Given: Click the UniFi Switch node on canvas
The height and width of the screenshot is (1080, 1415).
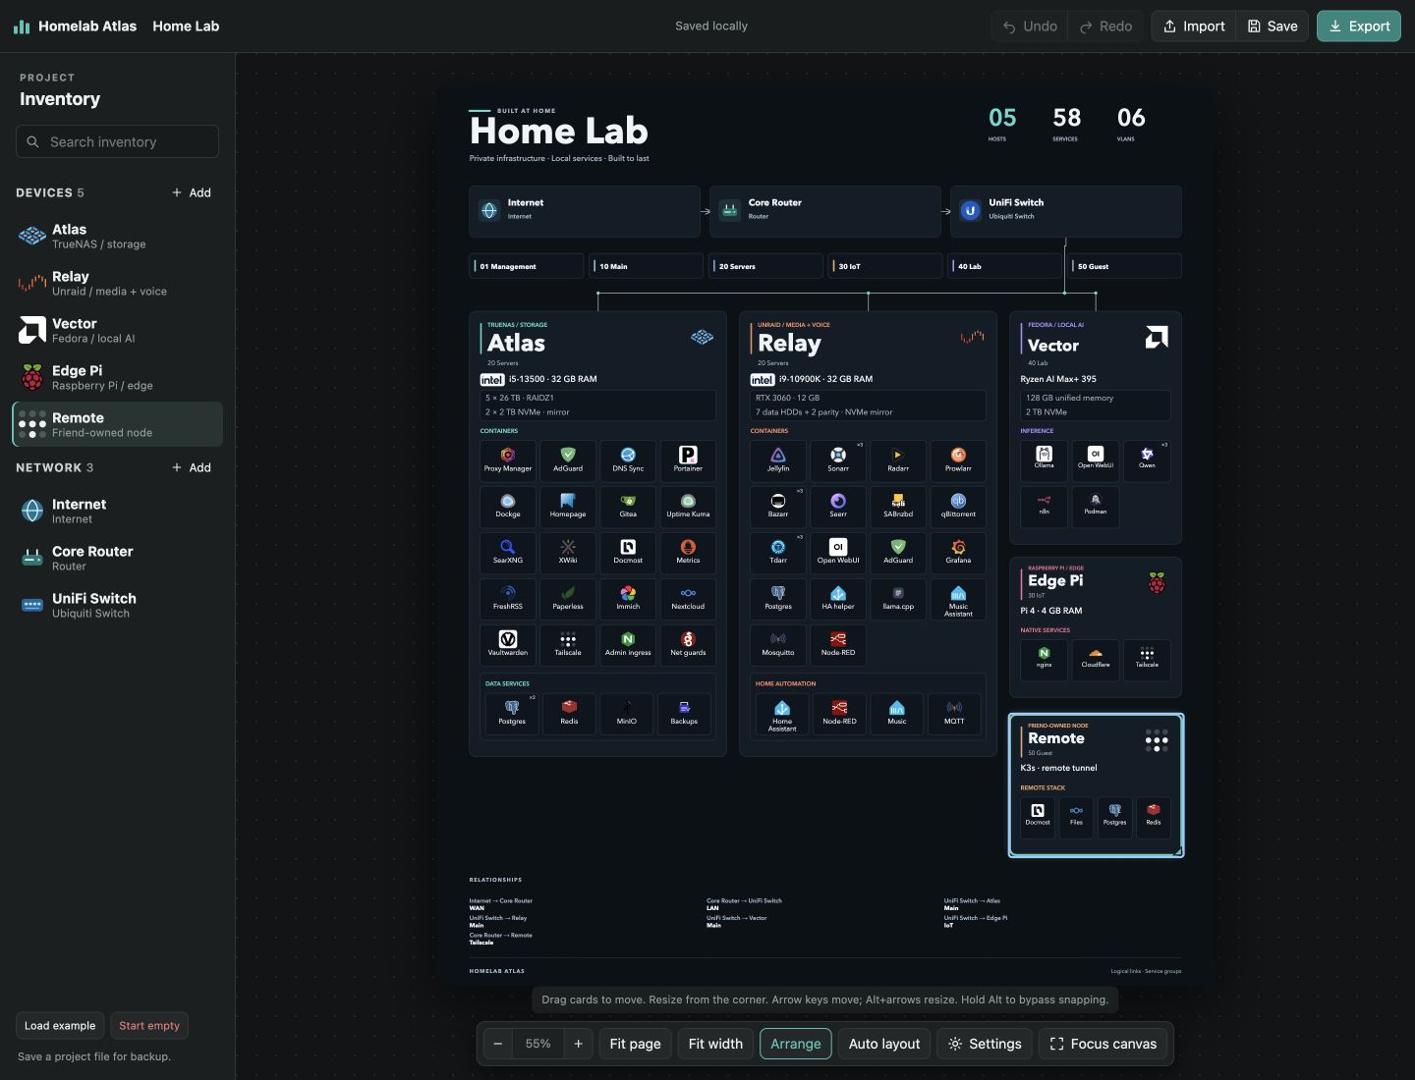Looking at the screenshot, I should (x=1066, y=211).
